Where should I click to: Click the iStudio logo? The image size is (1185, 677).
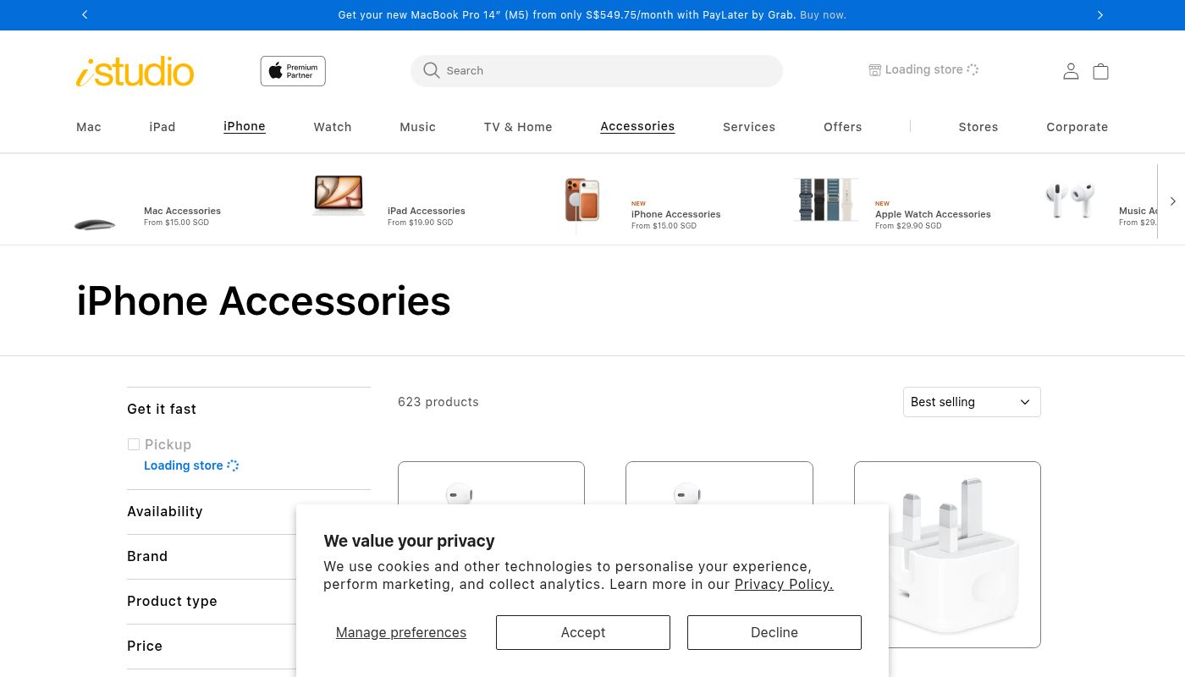click(x=135, y=72)
